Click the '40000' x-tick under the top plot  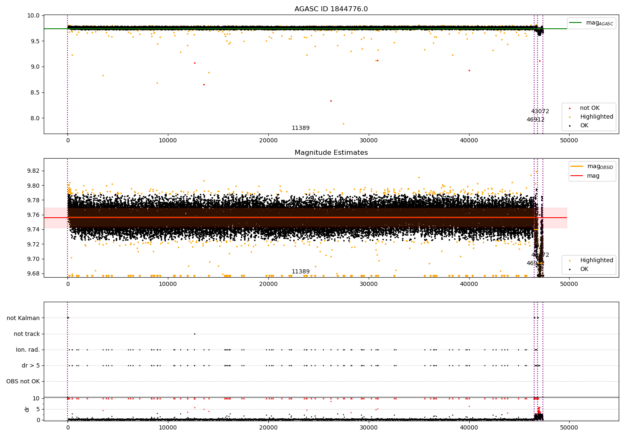point(469,141)
